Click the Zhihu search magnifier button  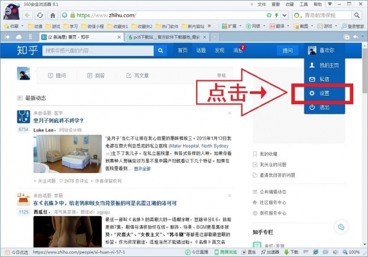coord(160,50)
